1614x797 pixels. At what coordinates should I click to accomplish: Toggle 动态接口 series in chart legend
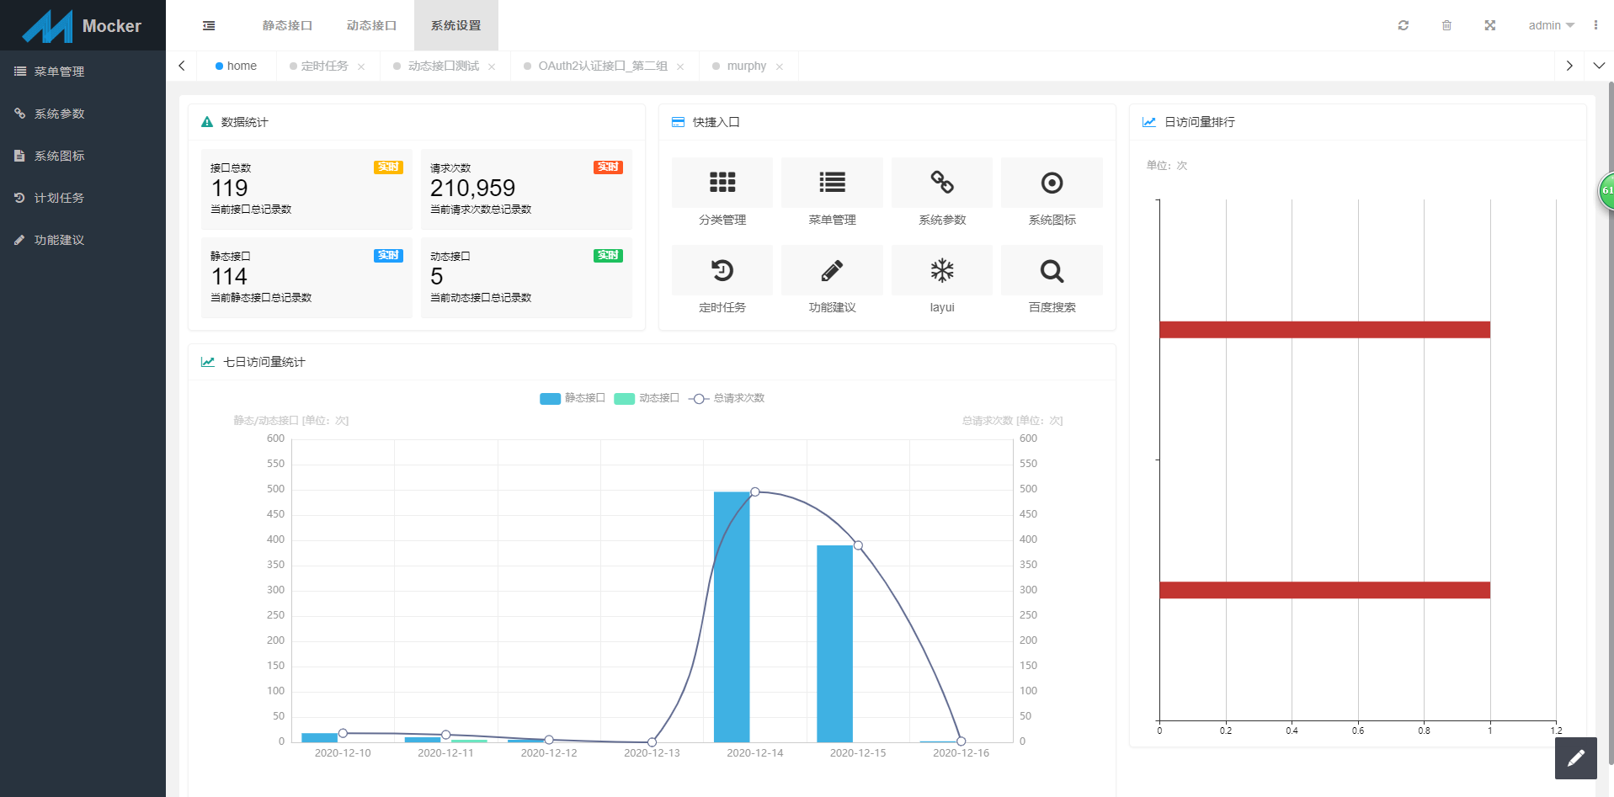coord(647,398)
